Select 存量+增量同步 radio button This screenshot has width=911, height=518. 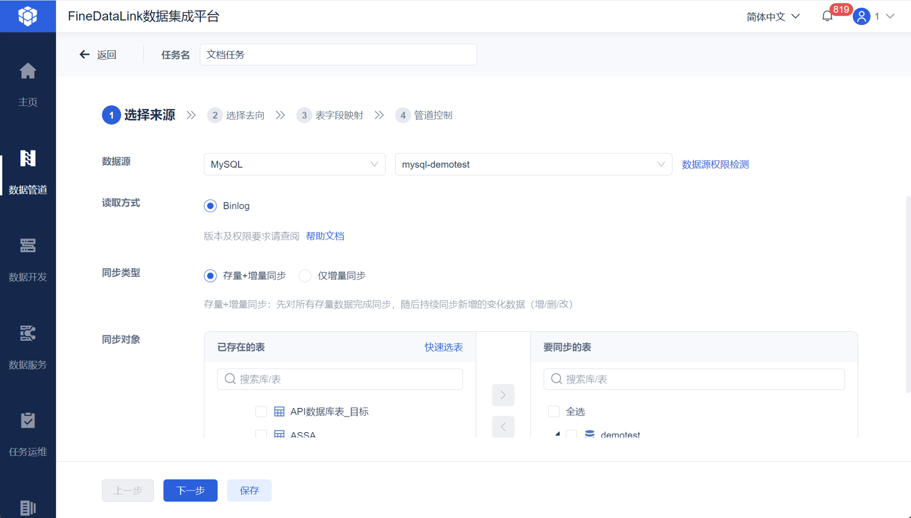pyautogui.click(x=210, y=275)
